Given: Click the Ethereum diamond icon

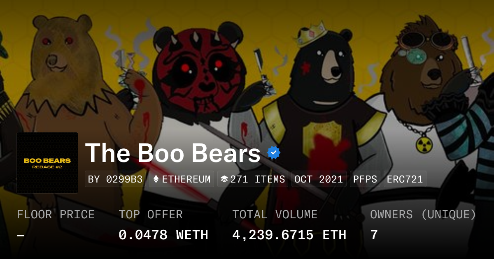Looking at the screenshot, I should tap(156, 179).
